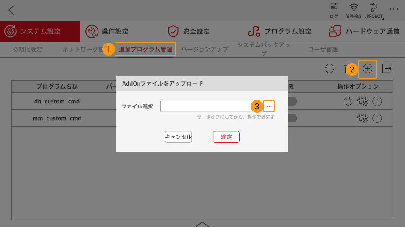Open the ユーザ管理 sub-tab
The height and width of the screenshot is (228, 405).
pos(323,49)
